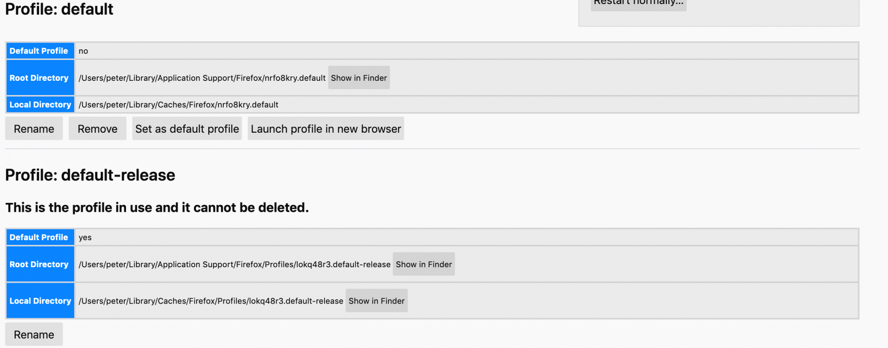The height and width of the screenshot is (348, 888).
Task: Show default-release local directory in Finder
Action: coord(377,301)
